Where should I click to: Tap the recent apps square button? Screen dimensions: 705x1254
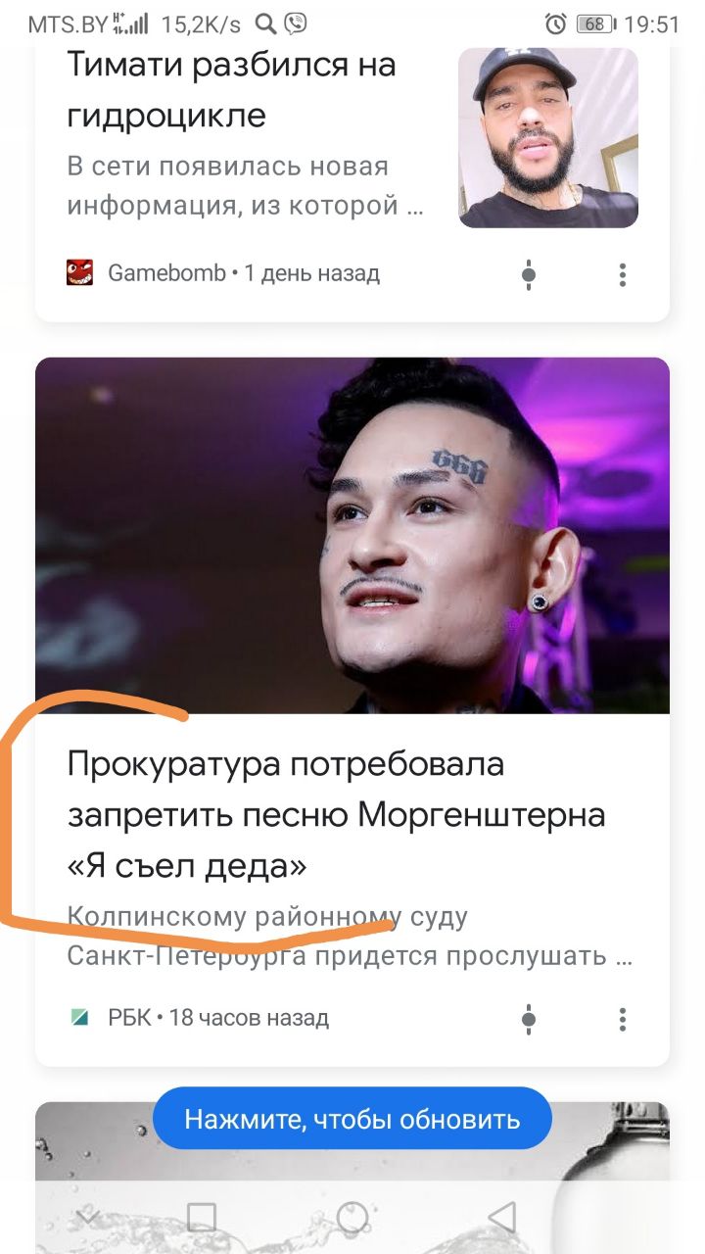coord(201,1217)
